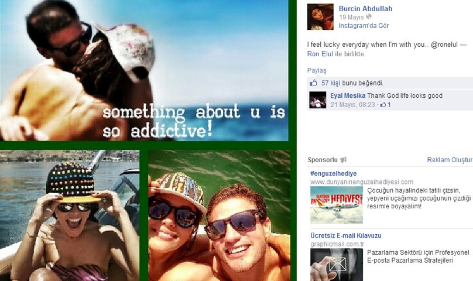Click the Burcin Abdullah name link
The image size is (473, 281).
tap(365, 8)
